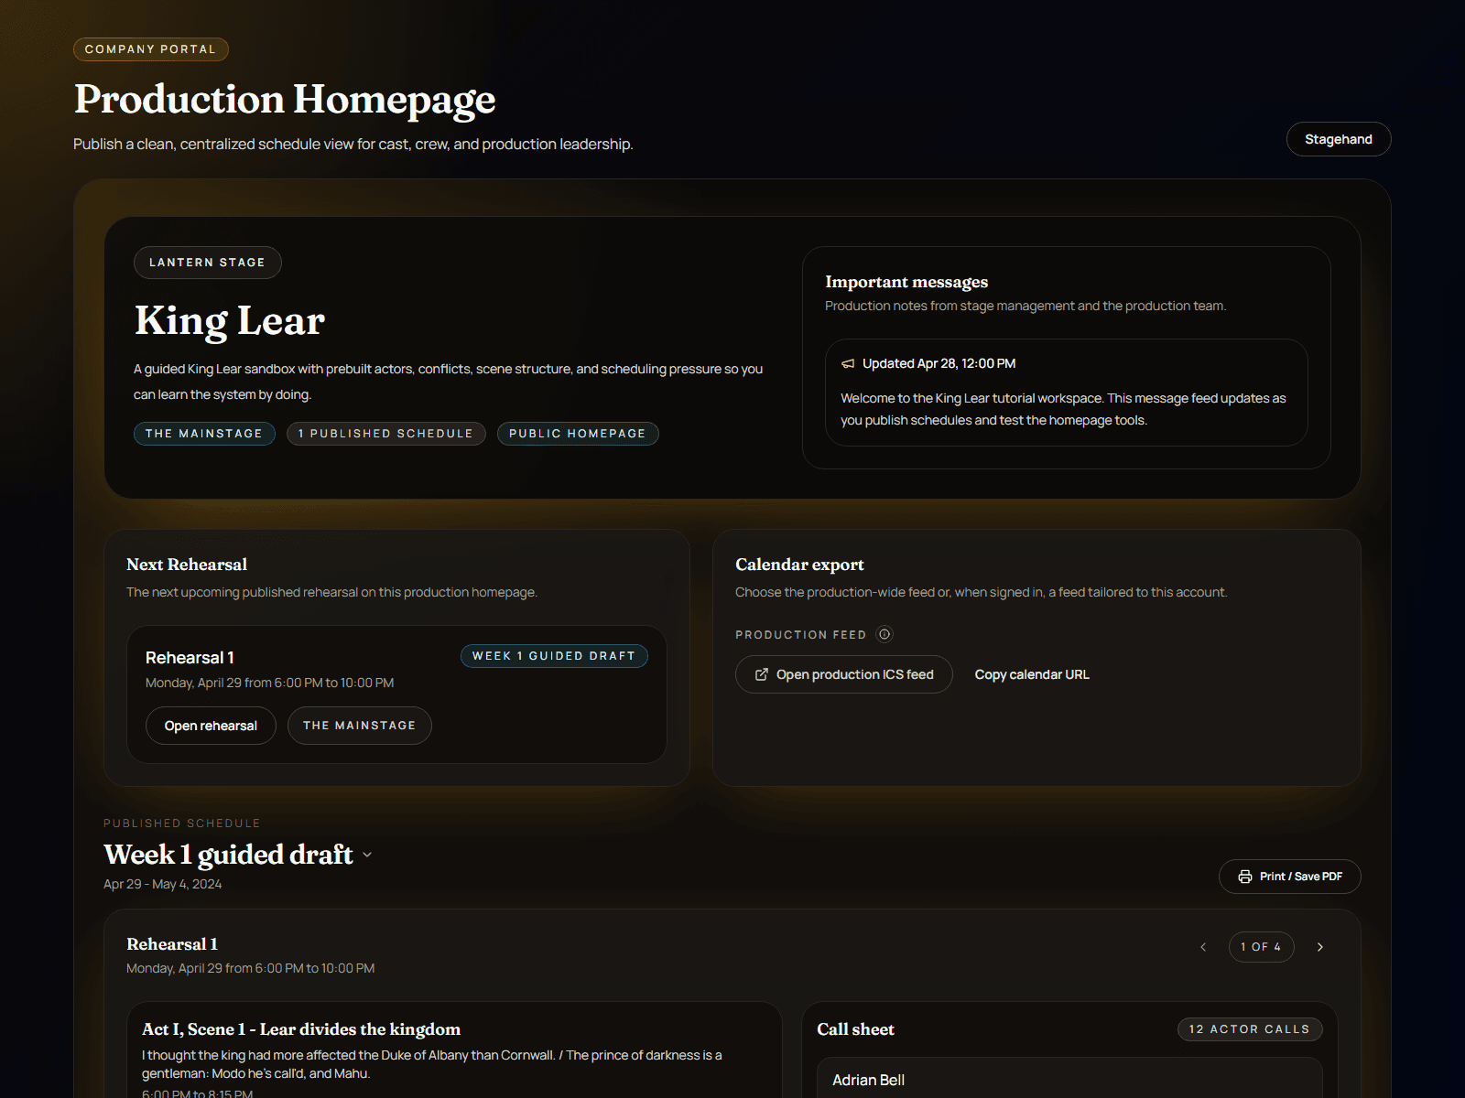The image size is (1465, 1098).
Task: Click the Week 1 Guided Draft badge
Action: point(554,656)
